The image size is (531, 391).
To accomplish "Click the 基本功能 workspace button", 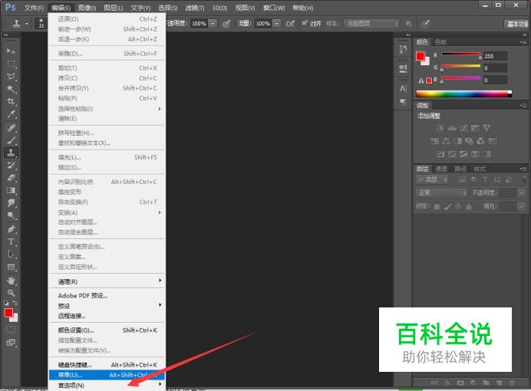I will click(517, 24).
